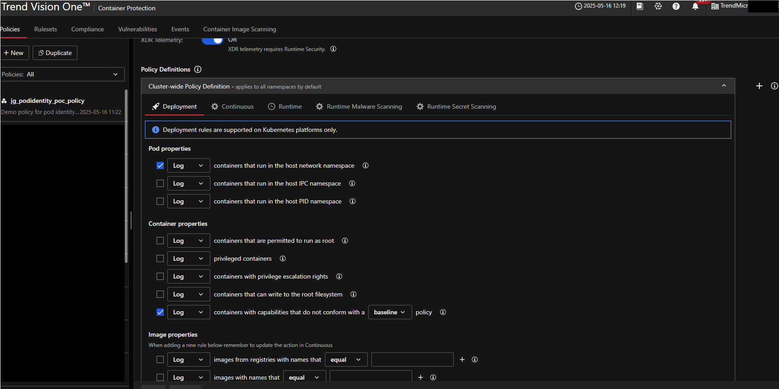Add a new policy definition with plus icon
Viewport: 779px width, 389px height.
click(759, 86)
